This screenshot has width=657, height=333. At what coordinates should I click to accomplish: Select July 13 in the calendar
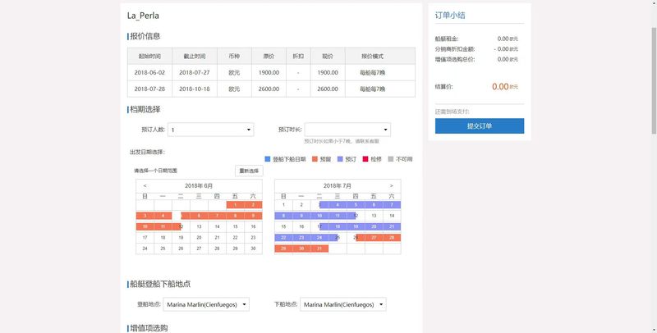pyautogui.click(x=374, y=216)
